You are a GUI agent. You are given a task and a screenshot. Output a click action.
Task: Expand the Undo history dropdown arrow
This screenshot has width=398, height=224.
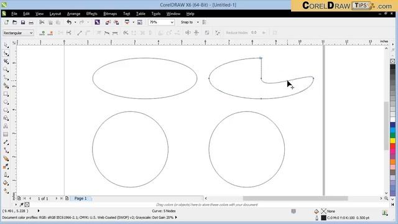(x=75, y=22)
